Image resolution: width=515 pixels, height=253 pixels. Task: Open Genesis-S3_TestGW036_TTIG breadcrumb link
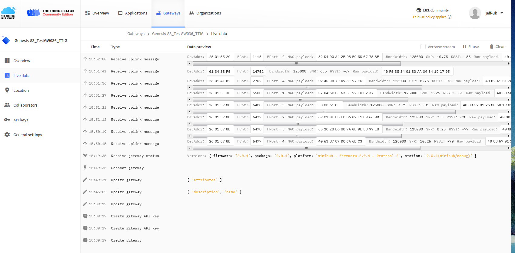point(178,34)
